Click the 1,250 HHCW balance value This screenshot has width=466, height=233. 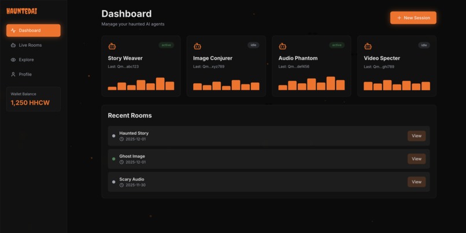(x=30, y=103)
